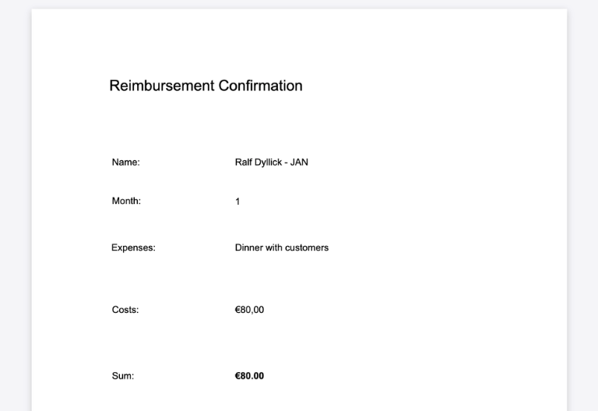Click the word with in the expenses text

coord(274,248)
